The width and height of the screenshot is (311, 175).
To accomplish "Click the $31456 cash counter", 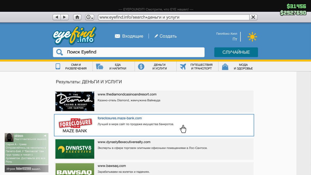I will [296, 6].
